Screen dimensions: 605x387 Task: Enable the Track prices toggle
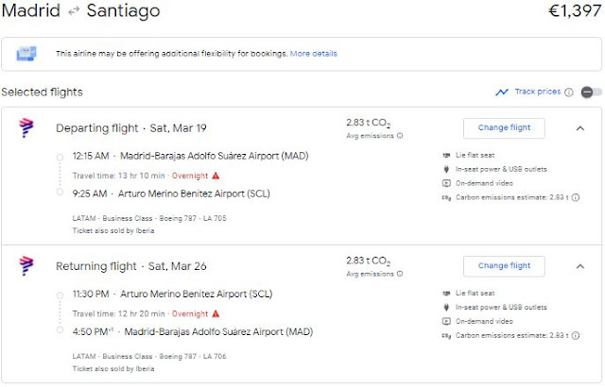tap(591, 93)
